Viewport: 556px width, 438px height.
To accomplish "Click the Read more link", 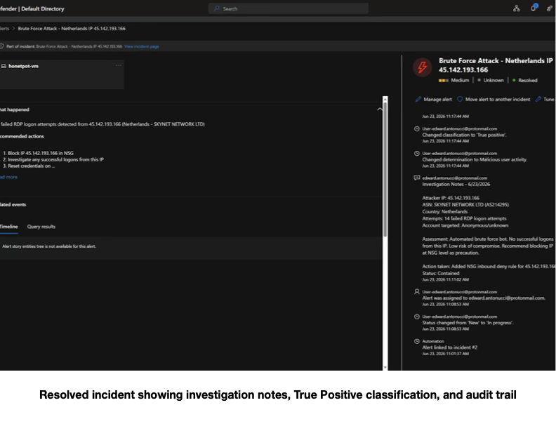I will 8,177.
